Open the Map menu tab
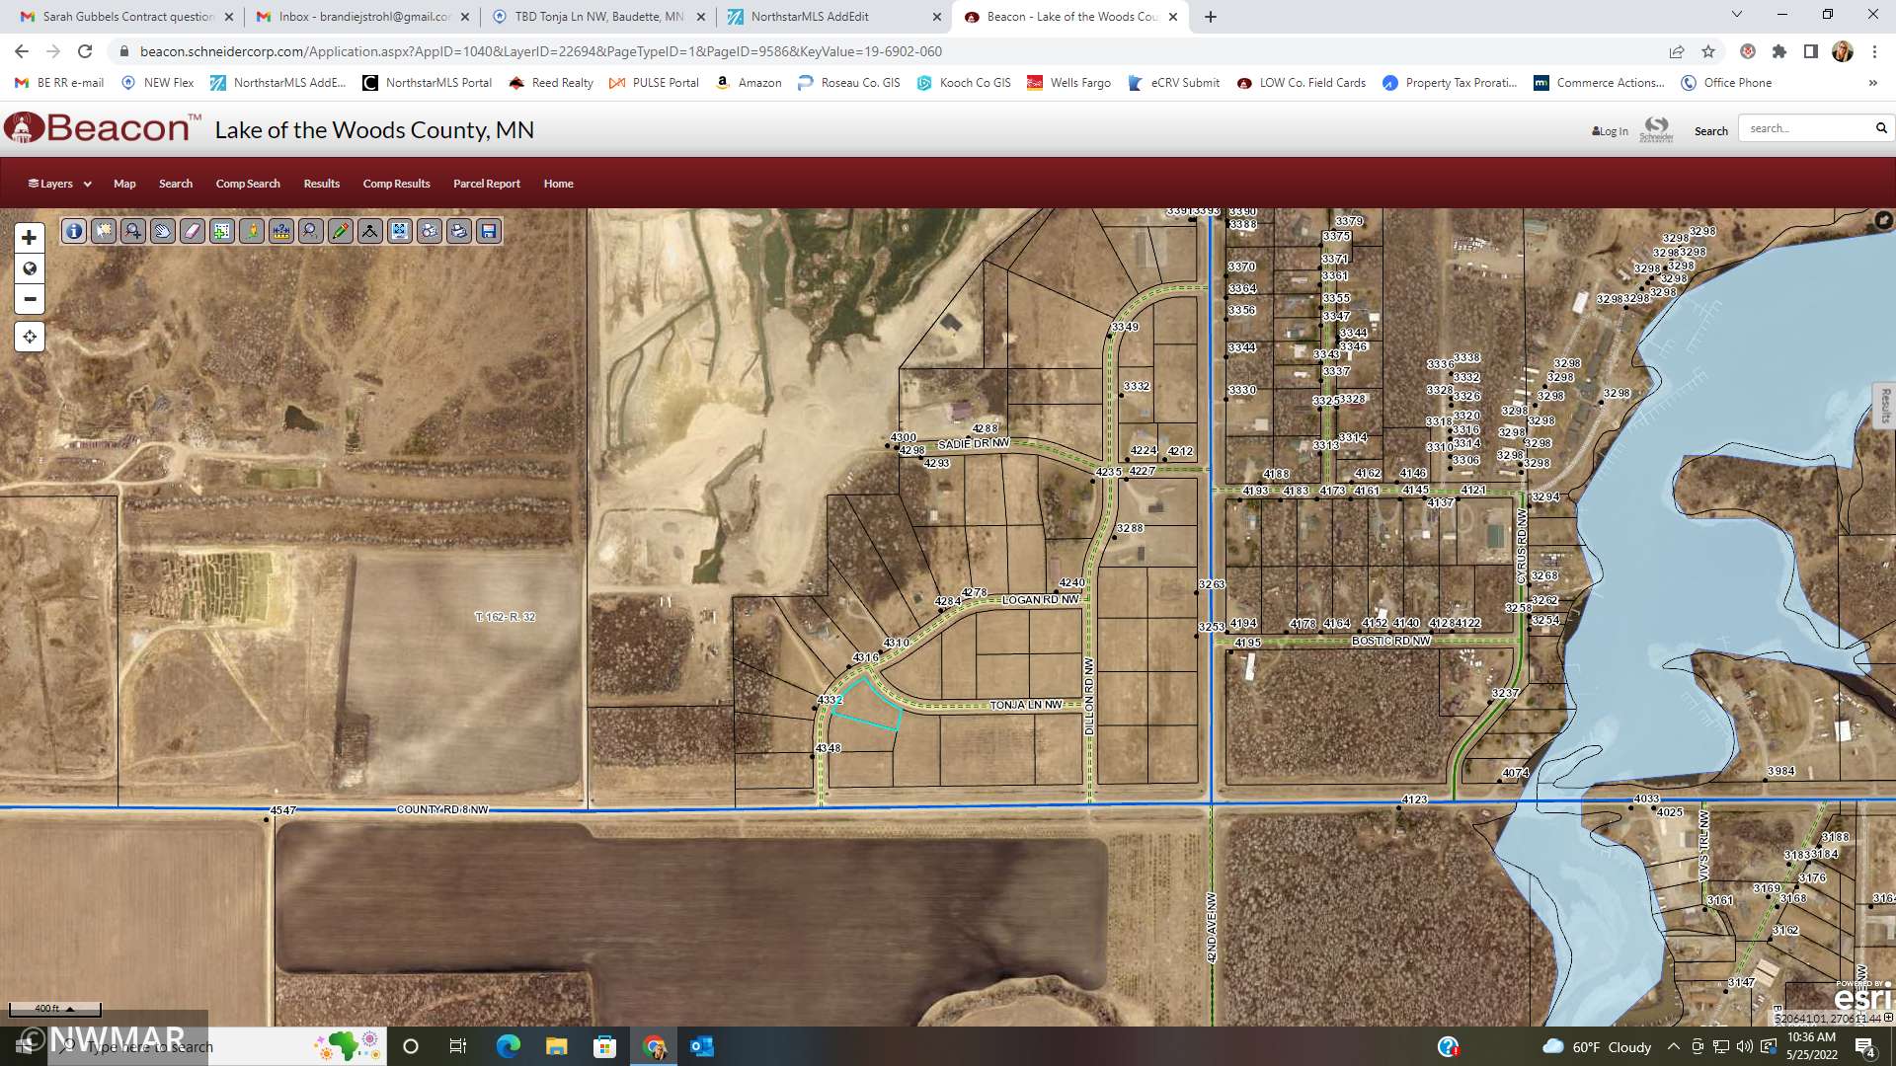Image resolution: width=1896 pixels, height=1066 pixels. 124,184
